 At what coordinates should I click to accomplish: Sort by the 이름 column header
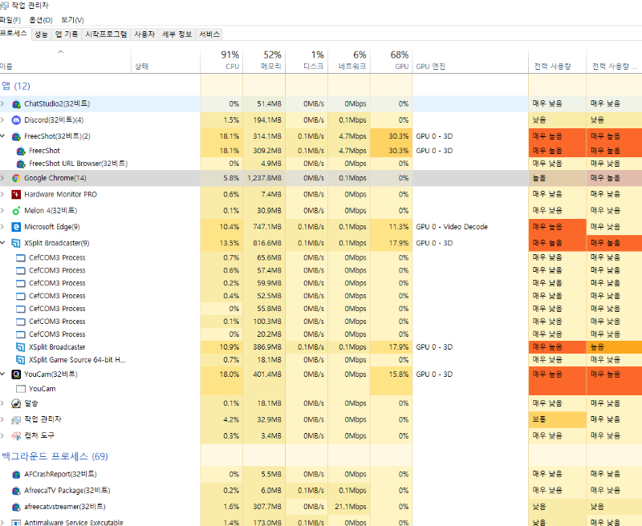point(66,61)
